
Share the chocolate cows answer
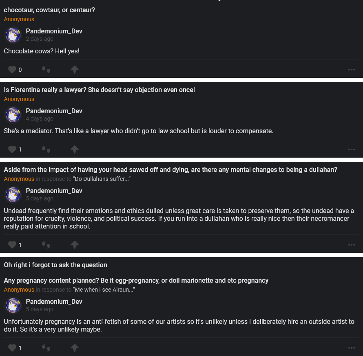click(x=74, y=70)
